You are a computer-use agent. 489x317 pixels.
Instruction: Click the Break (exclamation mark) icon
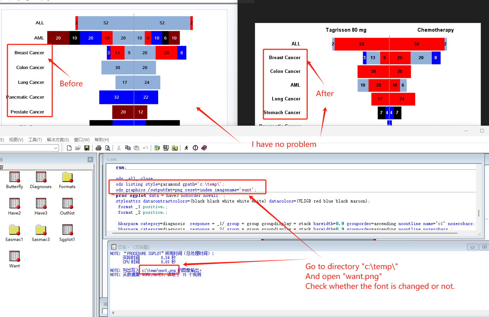195,148
